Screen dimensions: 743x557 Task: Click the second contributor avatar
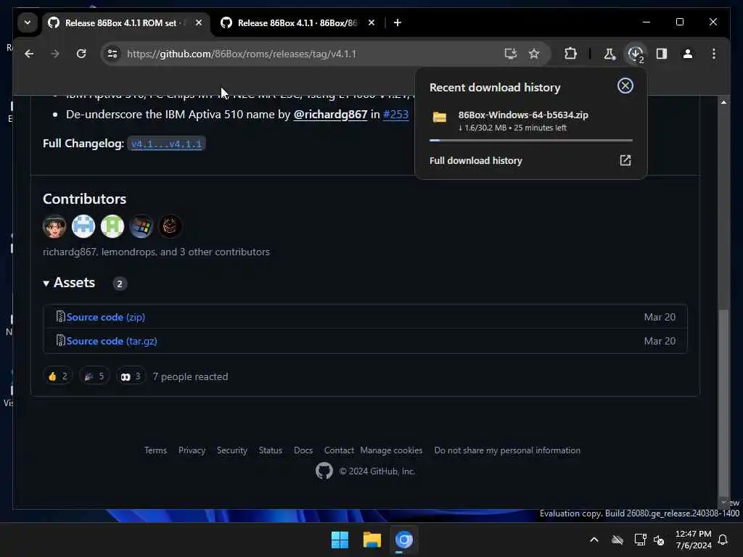(x=83, y=226)
